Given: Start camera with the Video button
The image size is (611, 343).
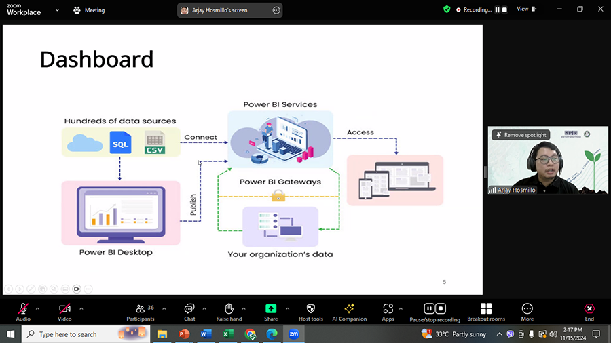Looking at the screenshot, I should tap(64, 312).
